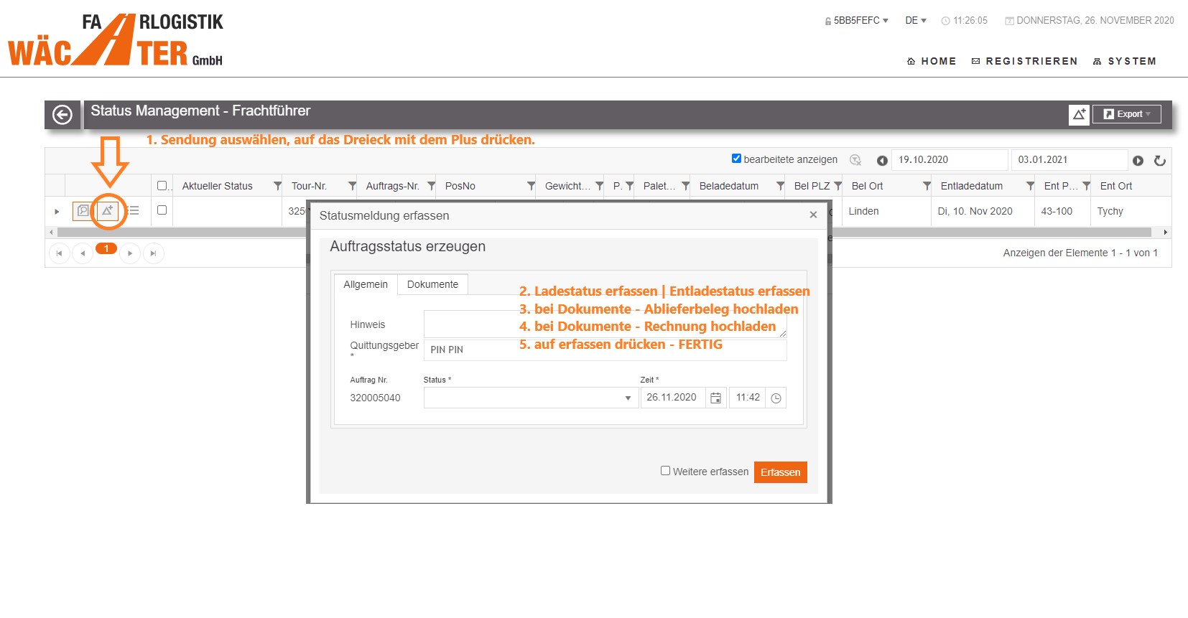Expand the table row with the arrow
This screenshot has height=618, width=1188.
point(57,212)
